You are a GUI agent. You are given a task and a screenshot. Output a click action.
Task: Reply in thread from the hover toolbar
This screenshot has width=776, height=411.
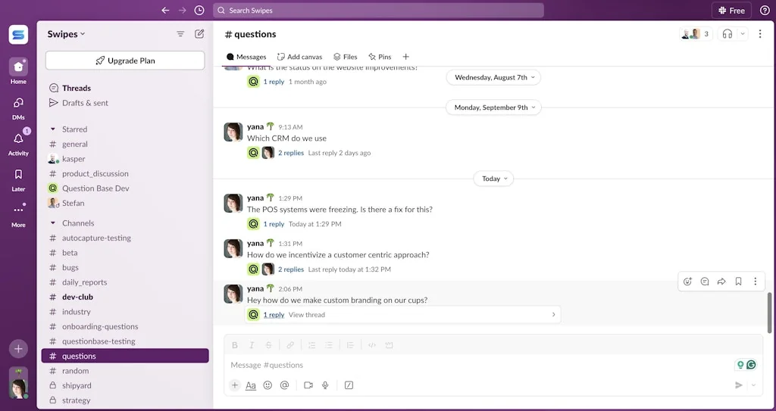705,282
